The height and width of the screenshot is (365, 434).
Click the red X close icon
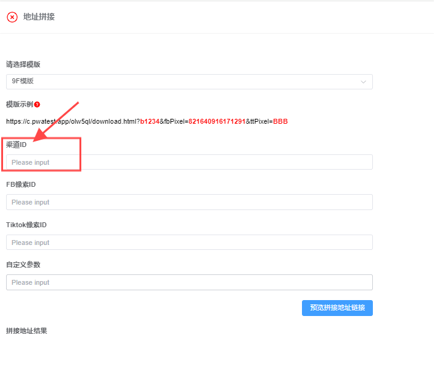click(12, 17)
